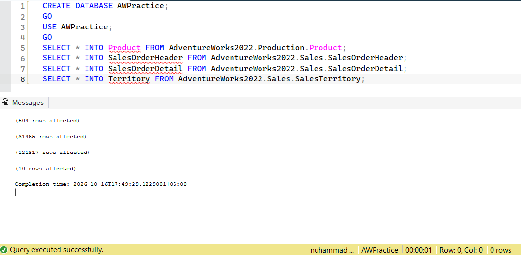The height and width of the screenshot is (255, 521).
Task: Click '(504 rows affected)' message
Action: pos(47,121)
